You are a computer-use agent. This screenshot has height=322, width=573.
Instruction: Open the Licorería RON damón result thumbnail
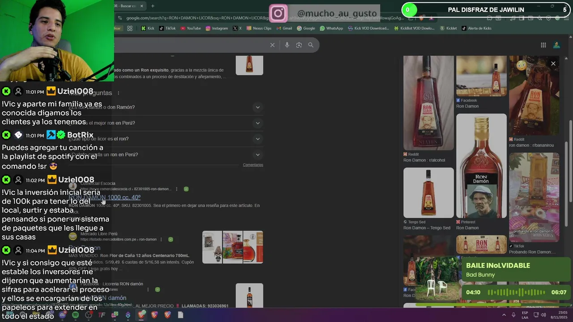[x=249, y=296]
